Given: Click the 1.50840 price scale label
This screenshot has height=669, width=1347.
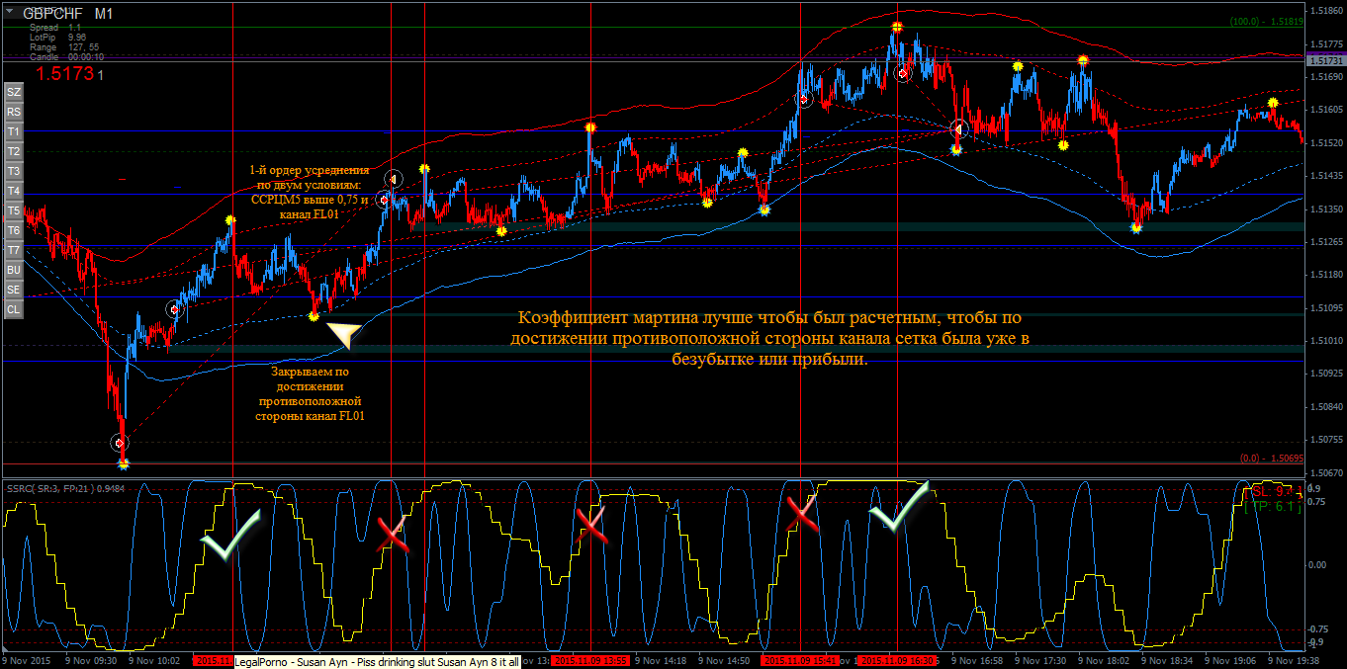Looking at the screenshot, I should pyautogui.click(x=1325, y=406).
